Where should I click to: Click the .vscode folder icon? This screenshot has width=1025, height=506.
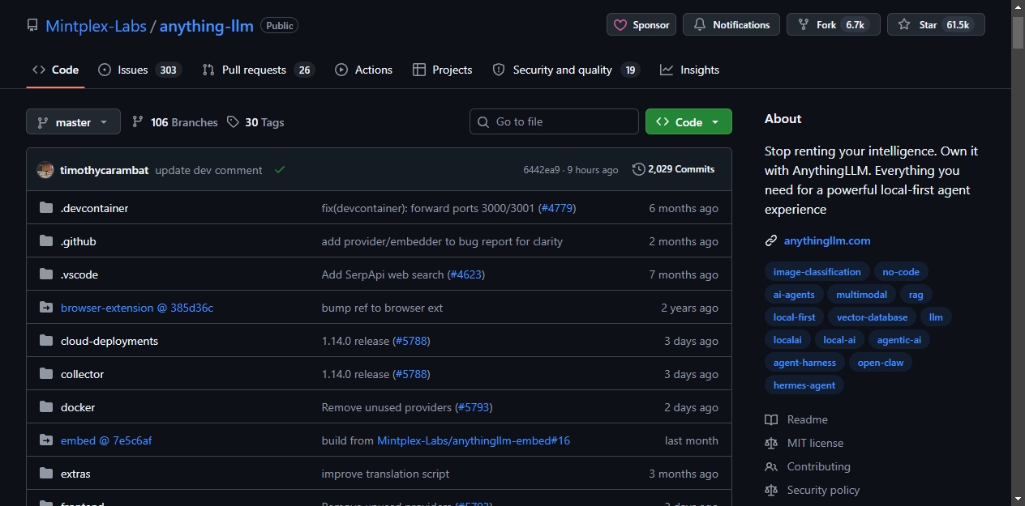tap(46, 274)
